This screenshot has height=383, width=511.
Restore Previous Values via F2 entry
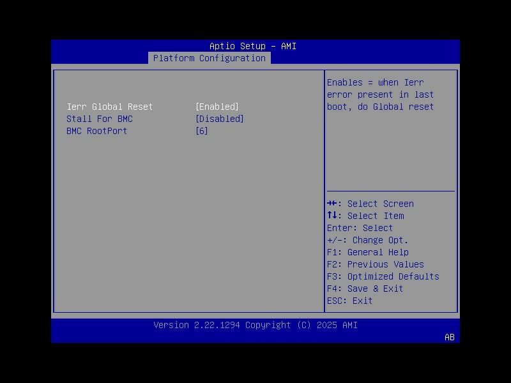tap(374, 264)
